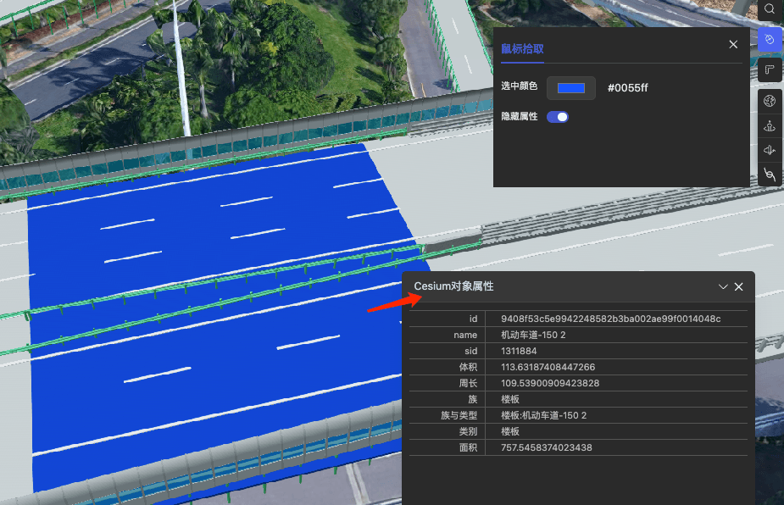Select the name row value 机动车道-150 2
The image size is (784, 505).
tap(543, 336)
